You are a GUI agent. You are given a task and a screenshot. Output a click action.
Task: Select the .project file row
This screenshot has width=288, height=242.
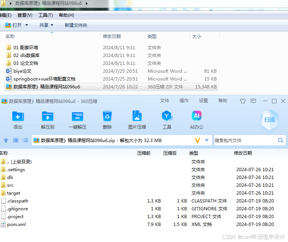click(140, 216)
